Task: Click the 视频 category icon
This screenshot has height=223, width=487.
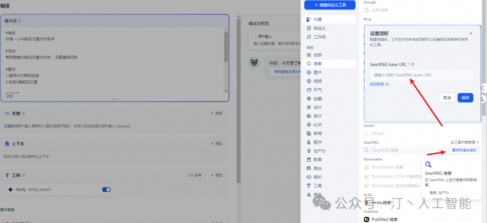Action: [x=309, y=81]
